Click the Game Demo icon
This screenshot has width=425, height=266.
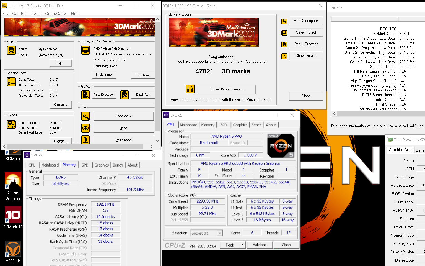(85, 140)
